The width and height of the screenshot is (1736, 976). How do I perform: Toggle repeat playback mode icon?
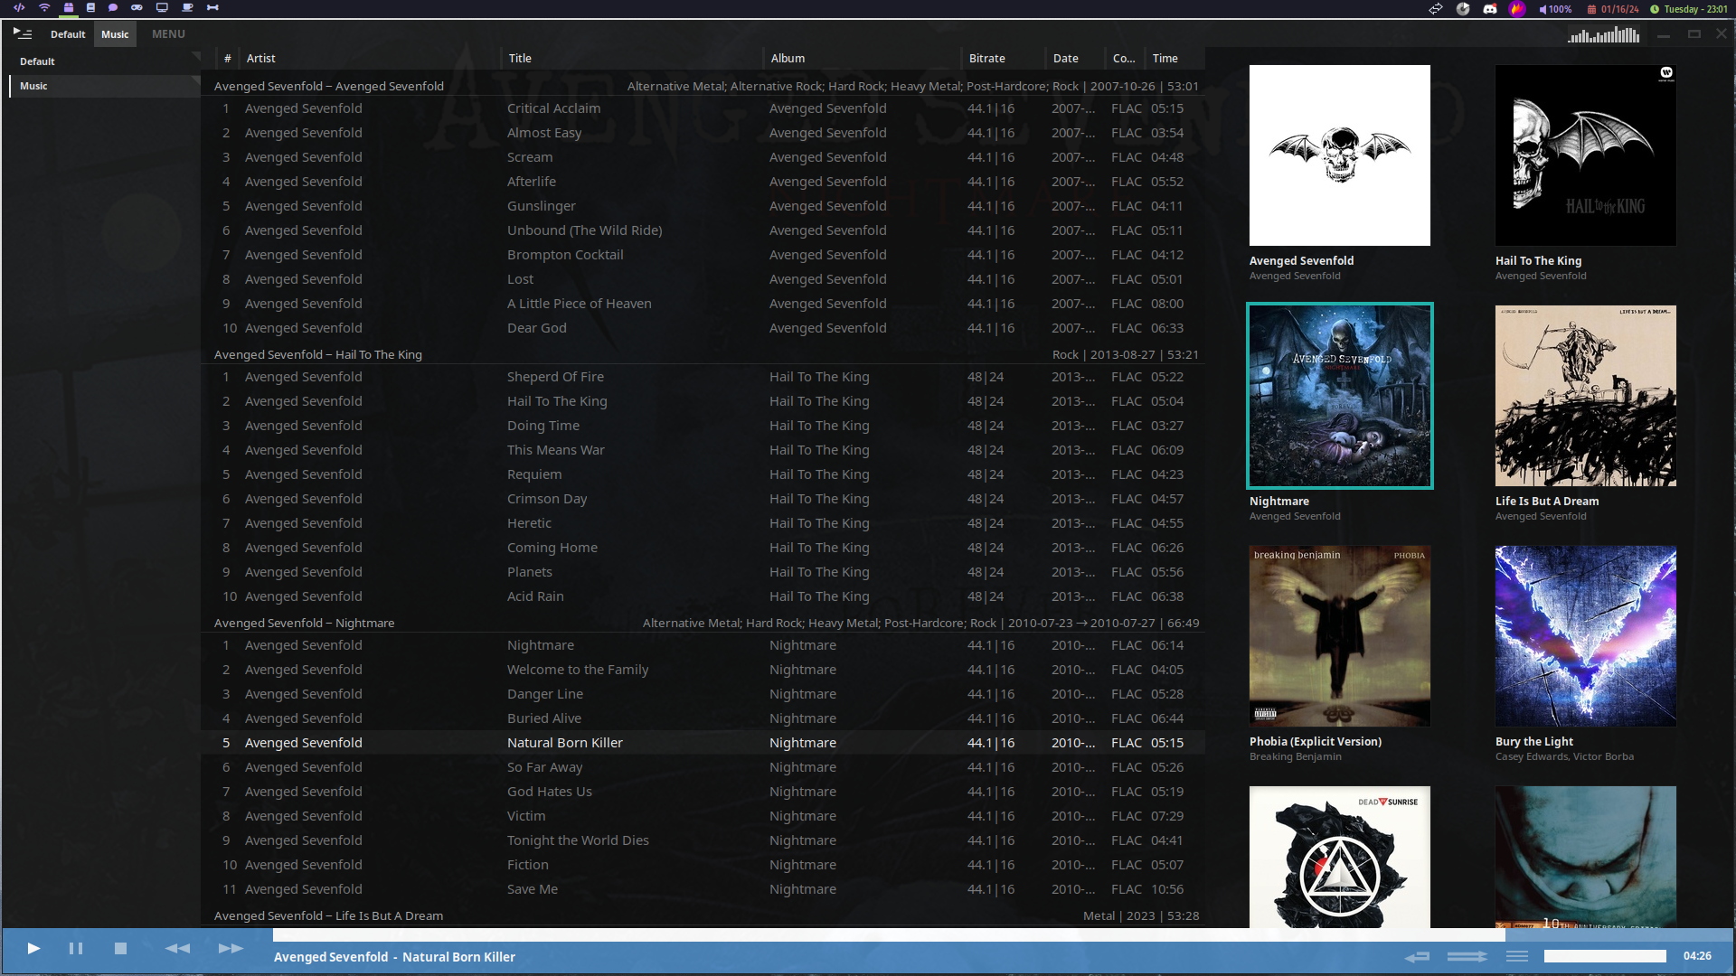coord(1417,956)
